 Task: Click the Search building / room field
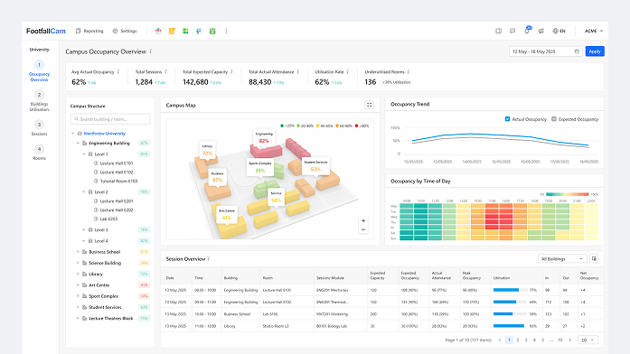tap(110, 119)
